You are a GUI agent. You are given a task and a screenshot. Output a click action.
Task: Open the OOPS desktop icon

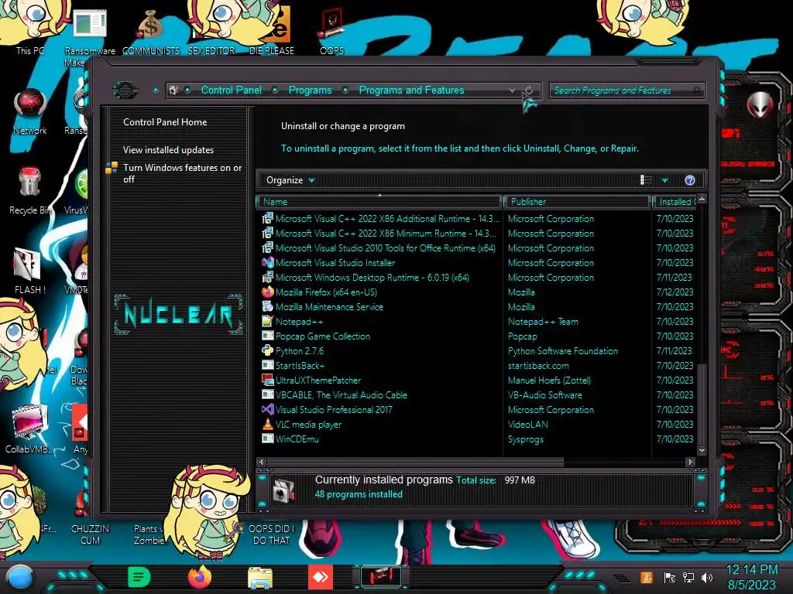point(331,31)
